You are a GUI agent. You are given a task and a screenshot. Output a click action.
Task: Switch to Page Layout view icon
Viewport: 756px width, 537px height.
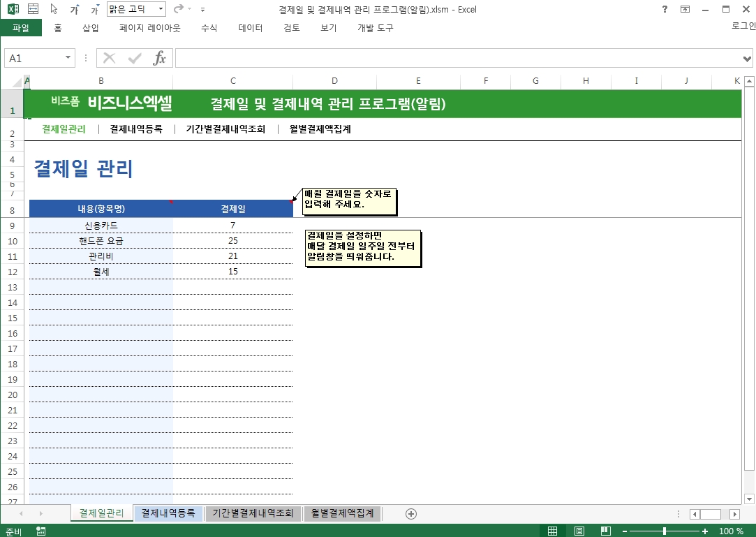(579, 531)
